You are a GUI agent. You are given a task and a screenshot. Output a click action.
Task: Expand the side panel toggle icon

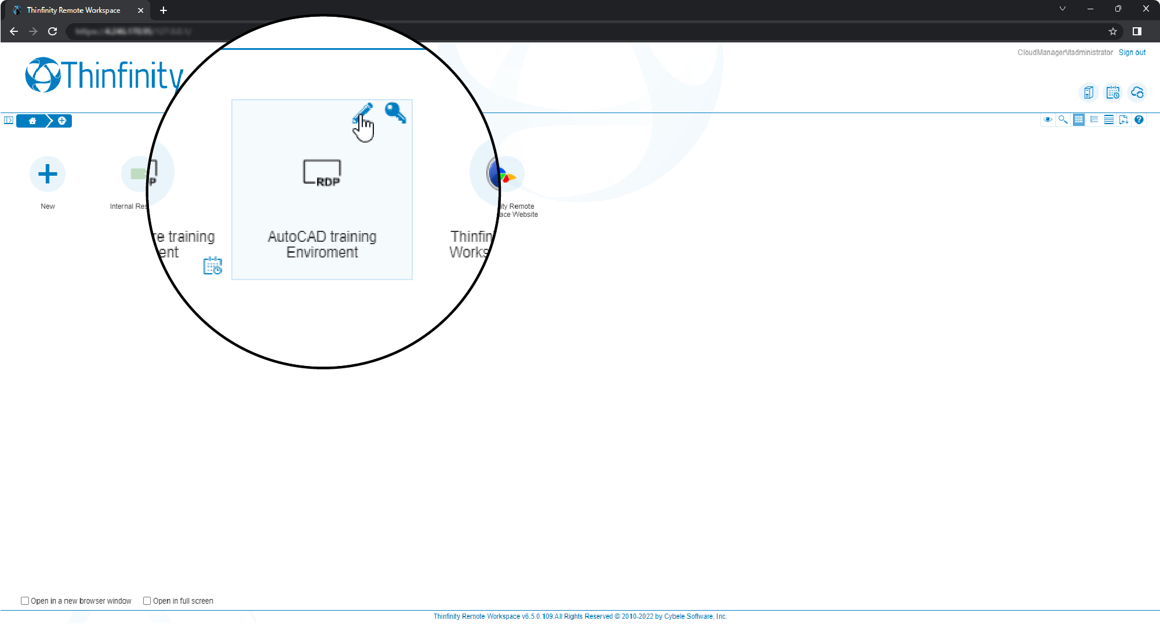[x=9, y=120]
